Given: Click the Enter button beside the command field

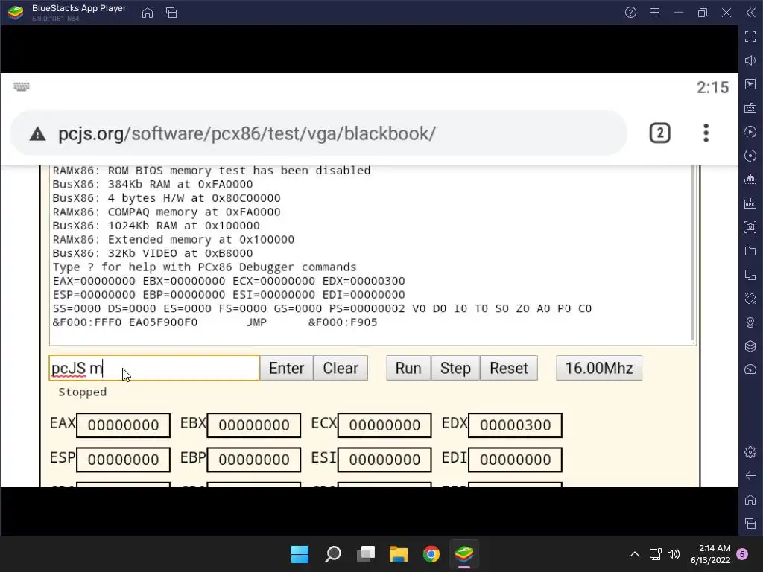Looking at the screenshot, I should (287, 368).
